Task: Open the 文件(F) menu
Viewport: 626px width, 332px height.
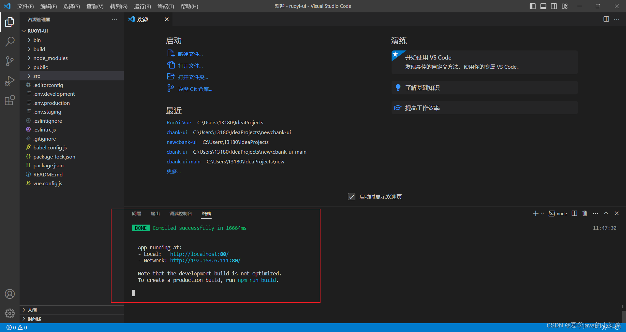Action: [25, 6]
